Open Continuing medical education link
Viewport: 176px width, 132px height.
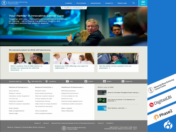pos(72,104)
